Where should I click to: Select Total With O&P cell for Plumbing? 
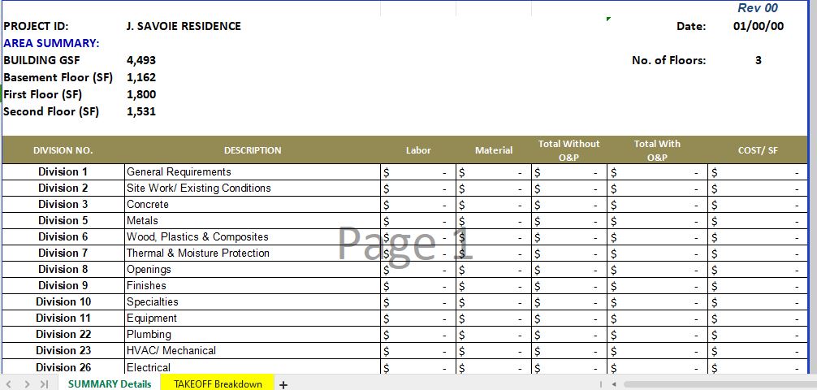[657, 334]
